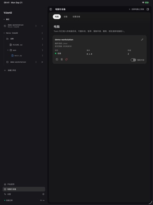This screenshot has height=205, width=153.
Task: Click the install on new computer button
Action: 136,9
